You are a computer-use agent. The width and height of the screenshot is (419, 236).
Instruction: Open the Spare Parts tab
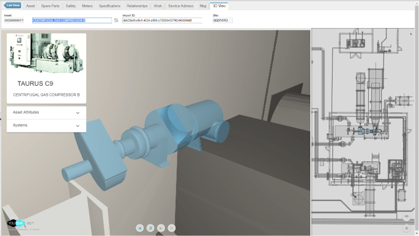pyautogui.click(x=50, y=6)
